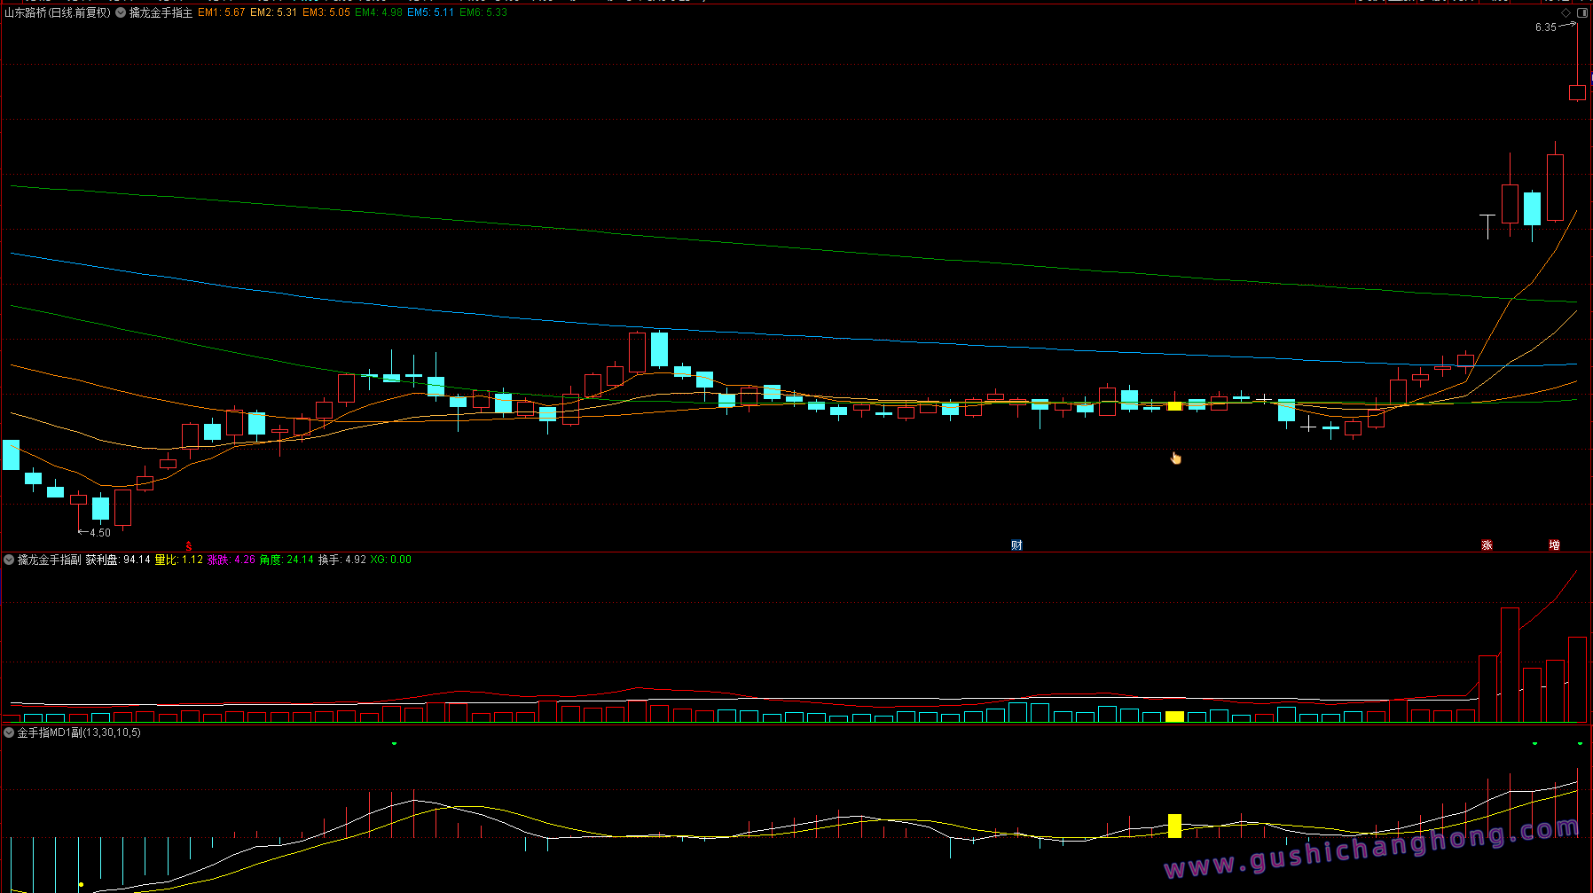1593x893 pixels.
Task: Toggle the side panel icon at top right
Action: click(1582, 12)
